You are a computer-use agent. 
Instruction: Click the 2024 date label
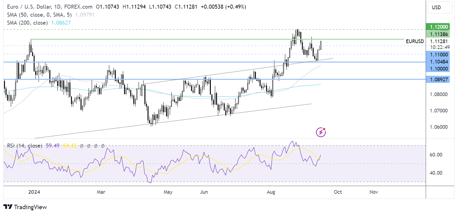pyautogui.click(x=34, y=192)
